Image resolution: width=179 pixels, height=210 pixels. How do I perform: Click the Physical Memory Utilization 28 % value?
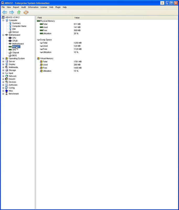pyautogui.click(x=76, y=34)
